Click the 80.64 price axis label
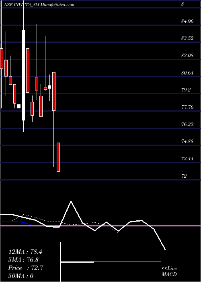201x282 pixels. click(x=187, y=73)
